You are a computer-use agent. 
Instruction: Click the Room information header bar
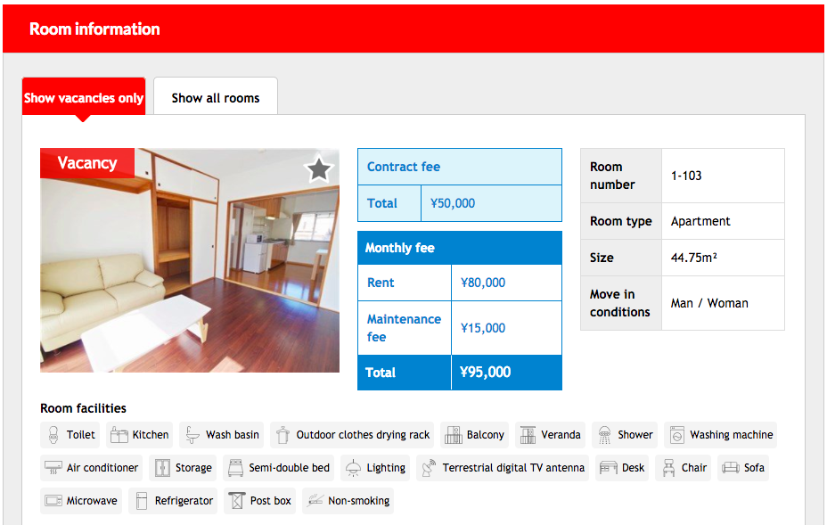(413, 29)
